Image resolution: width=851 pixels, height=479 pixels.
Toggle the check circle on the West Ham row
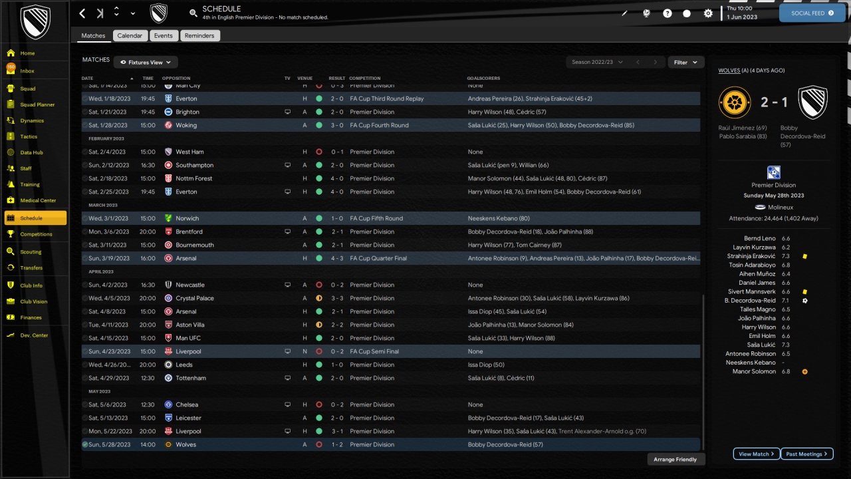(85, 152)
